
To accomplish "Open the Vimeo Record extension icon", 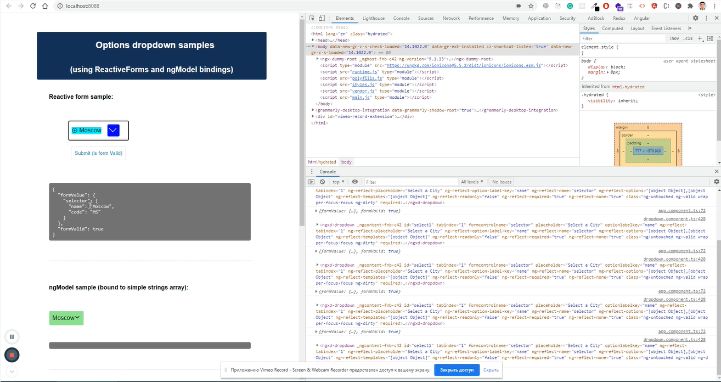I will (678, 6).
